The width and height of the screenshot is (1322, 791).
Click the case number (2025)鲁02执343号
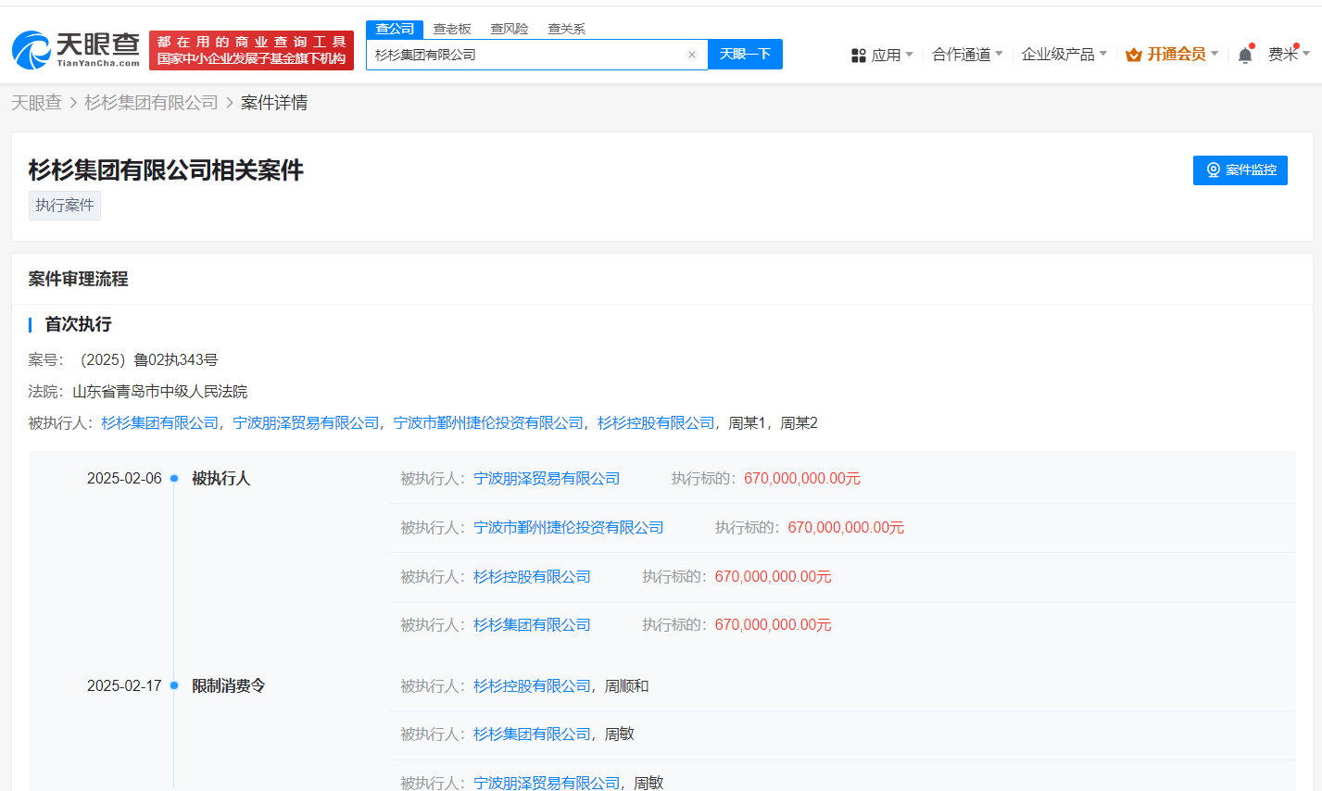click(x=148, y=360)
